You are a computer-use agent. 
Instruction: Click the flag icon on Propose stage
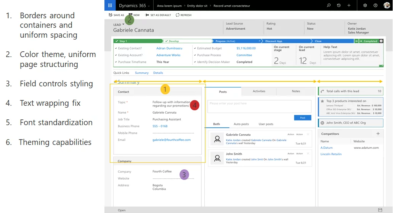[260, 41]
